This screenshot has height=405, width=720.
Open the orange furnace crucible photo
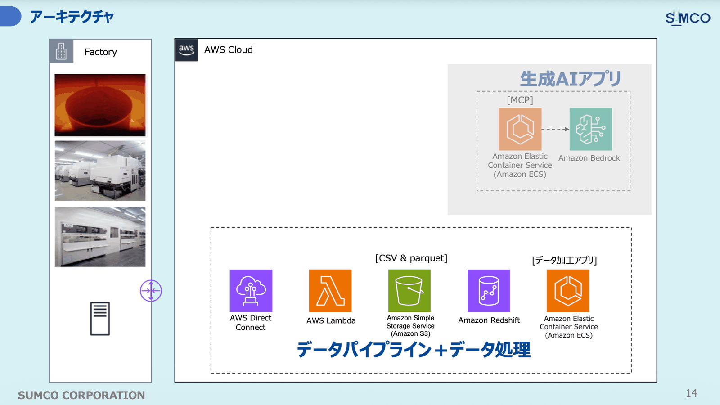point(100,105)
